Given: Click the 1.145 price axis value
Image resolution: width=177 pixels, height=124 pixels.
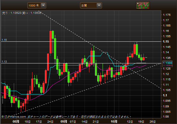Looking at the screenshot, I should [167, 47].
